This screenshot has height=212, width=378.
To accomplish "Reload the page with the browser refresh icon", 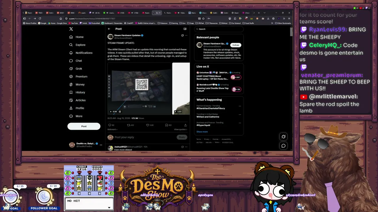I will coord(40,19).
